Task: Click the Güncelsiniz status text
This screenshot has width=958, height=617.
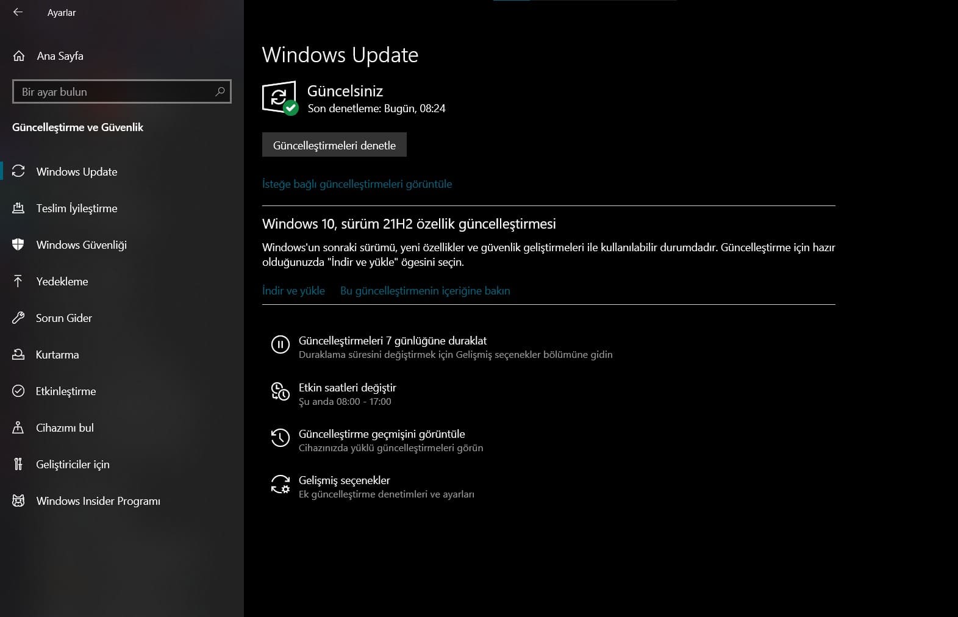Action: pos(345,91)
